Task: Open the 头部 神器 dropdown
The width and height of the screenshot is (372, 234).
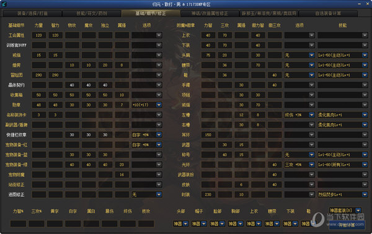Action: click(186, 223)
